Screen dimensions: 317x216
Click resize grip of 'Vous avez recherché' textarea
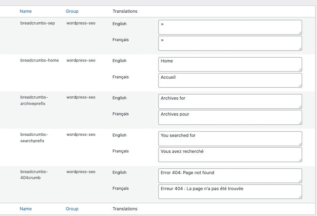click(x=300, y=160)
